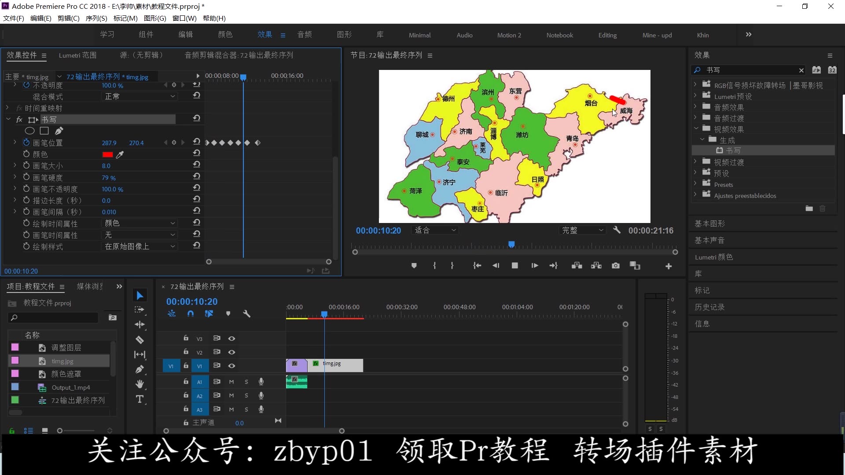Screen dimensions: 845x475
Task: Toggle the 画笔位置 animation stopwatch
Action: click(x=26, y=142)
